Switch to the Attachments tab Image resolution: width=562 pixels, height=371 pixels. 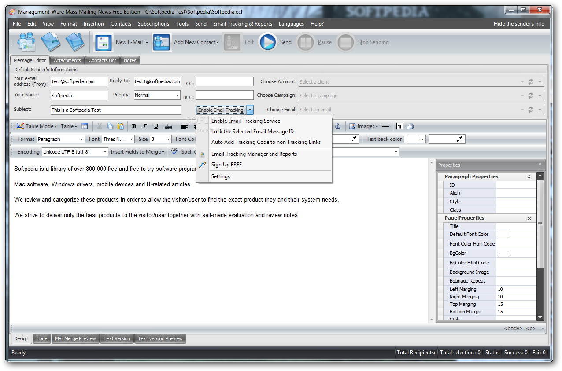coord(67,60)
